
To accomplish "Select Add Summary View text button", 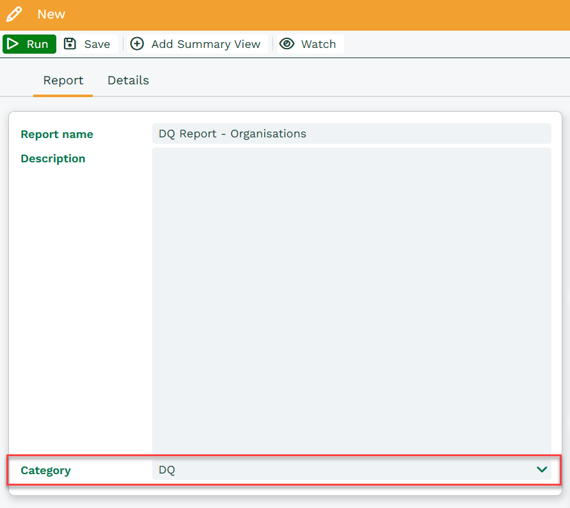I will (x=205, y=44).
